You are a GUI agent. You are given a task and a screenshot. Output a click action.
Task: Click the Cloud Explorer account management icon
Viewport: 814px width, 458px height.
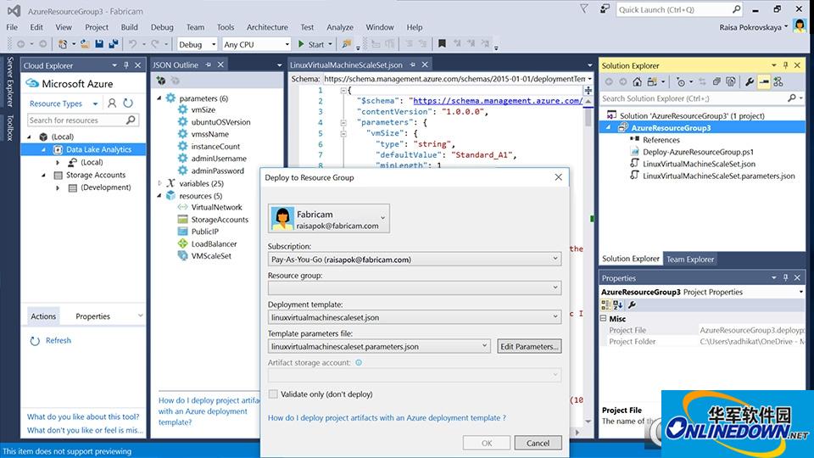[112, 103]
